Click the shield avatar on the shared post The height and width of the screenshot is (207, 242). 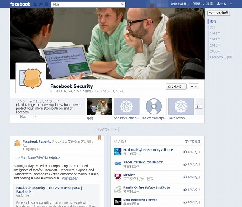(17, 143)
